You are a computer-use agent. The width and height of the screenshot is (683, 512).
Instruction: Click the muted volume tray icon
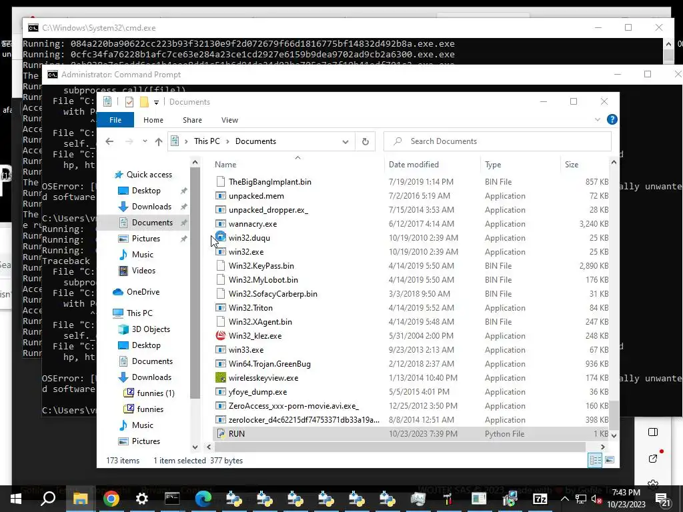[596, 499]
